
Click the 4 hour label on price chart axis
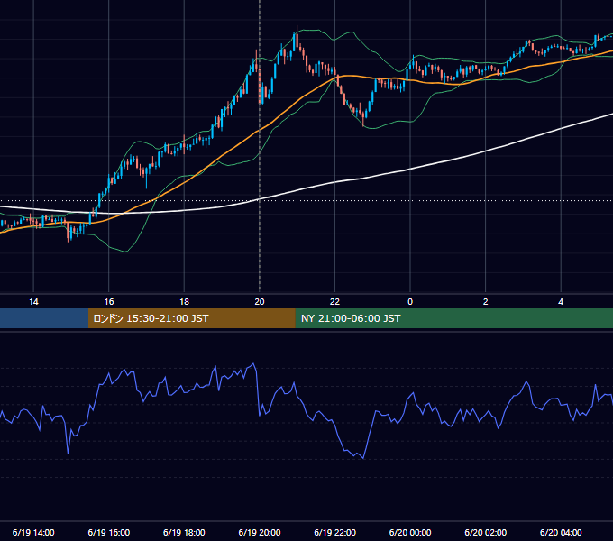pyautogui.click(x=561, y=302)
